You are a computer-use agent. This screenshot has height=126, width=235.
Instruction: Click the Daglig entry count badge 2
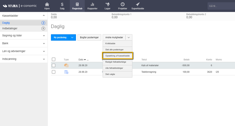(43, 23)
